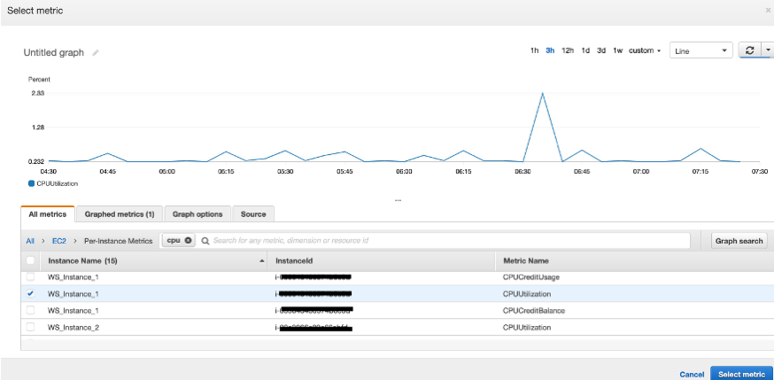Screen dimensions: 774x380
Task: Set time range to 12h
Action: [568, 50]
